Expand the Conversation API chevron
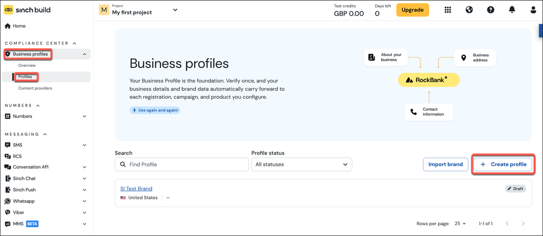This screenshot has height=236, width=543. pyautogui.click(x=84, y=167)
